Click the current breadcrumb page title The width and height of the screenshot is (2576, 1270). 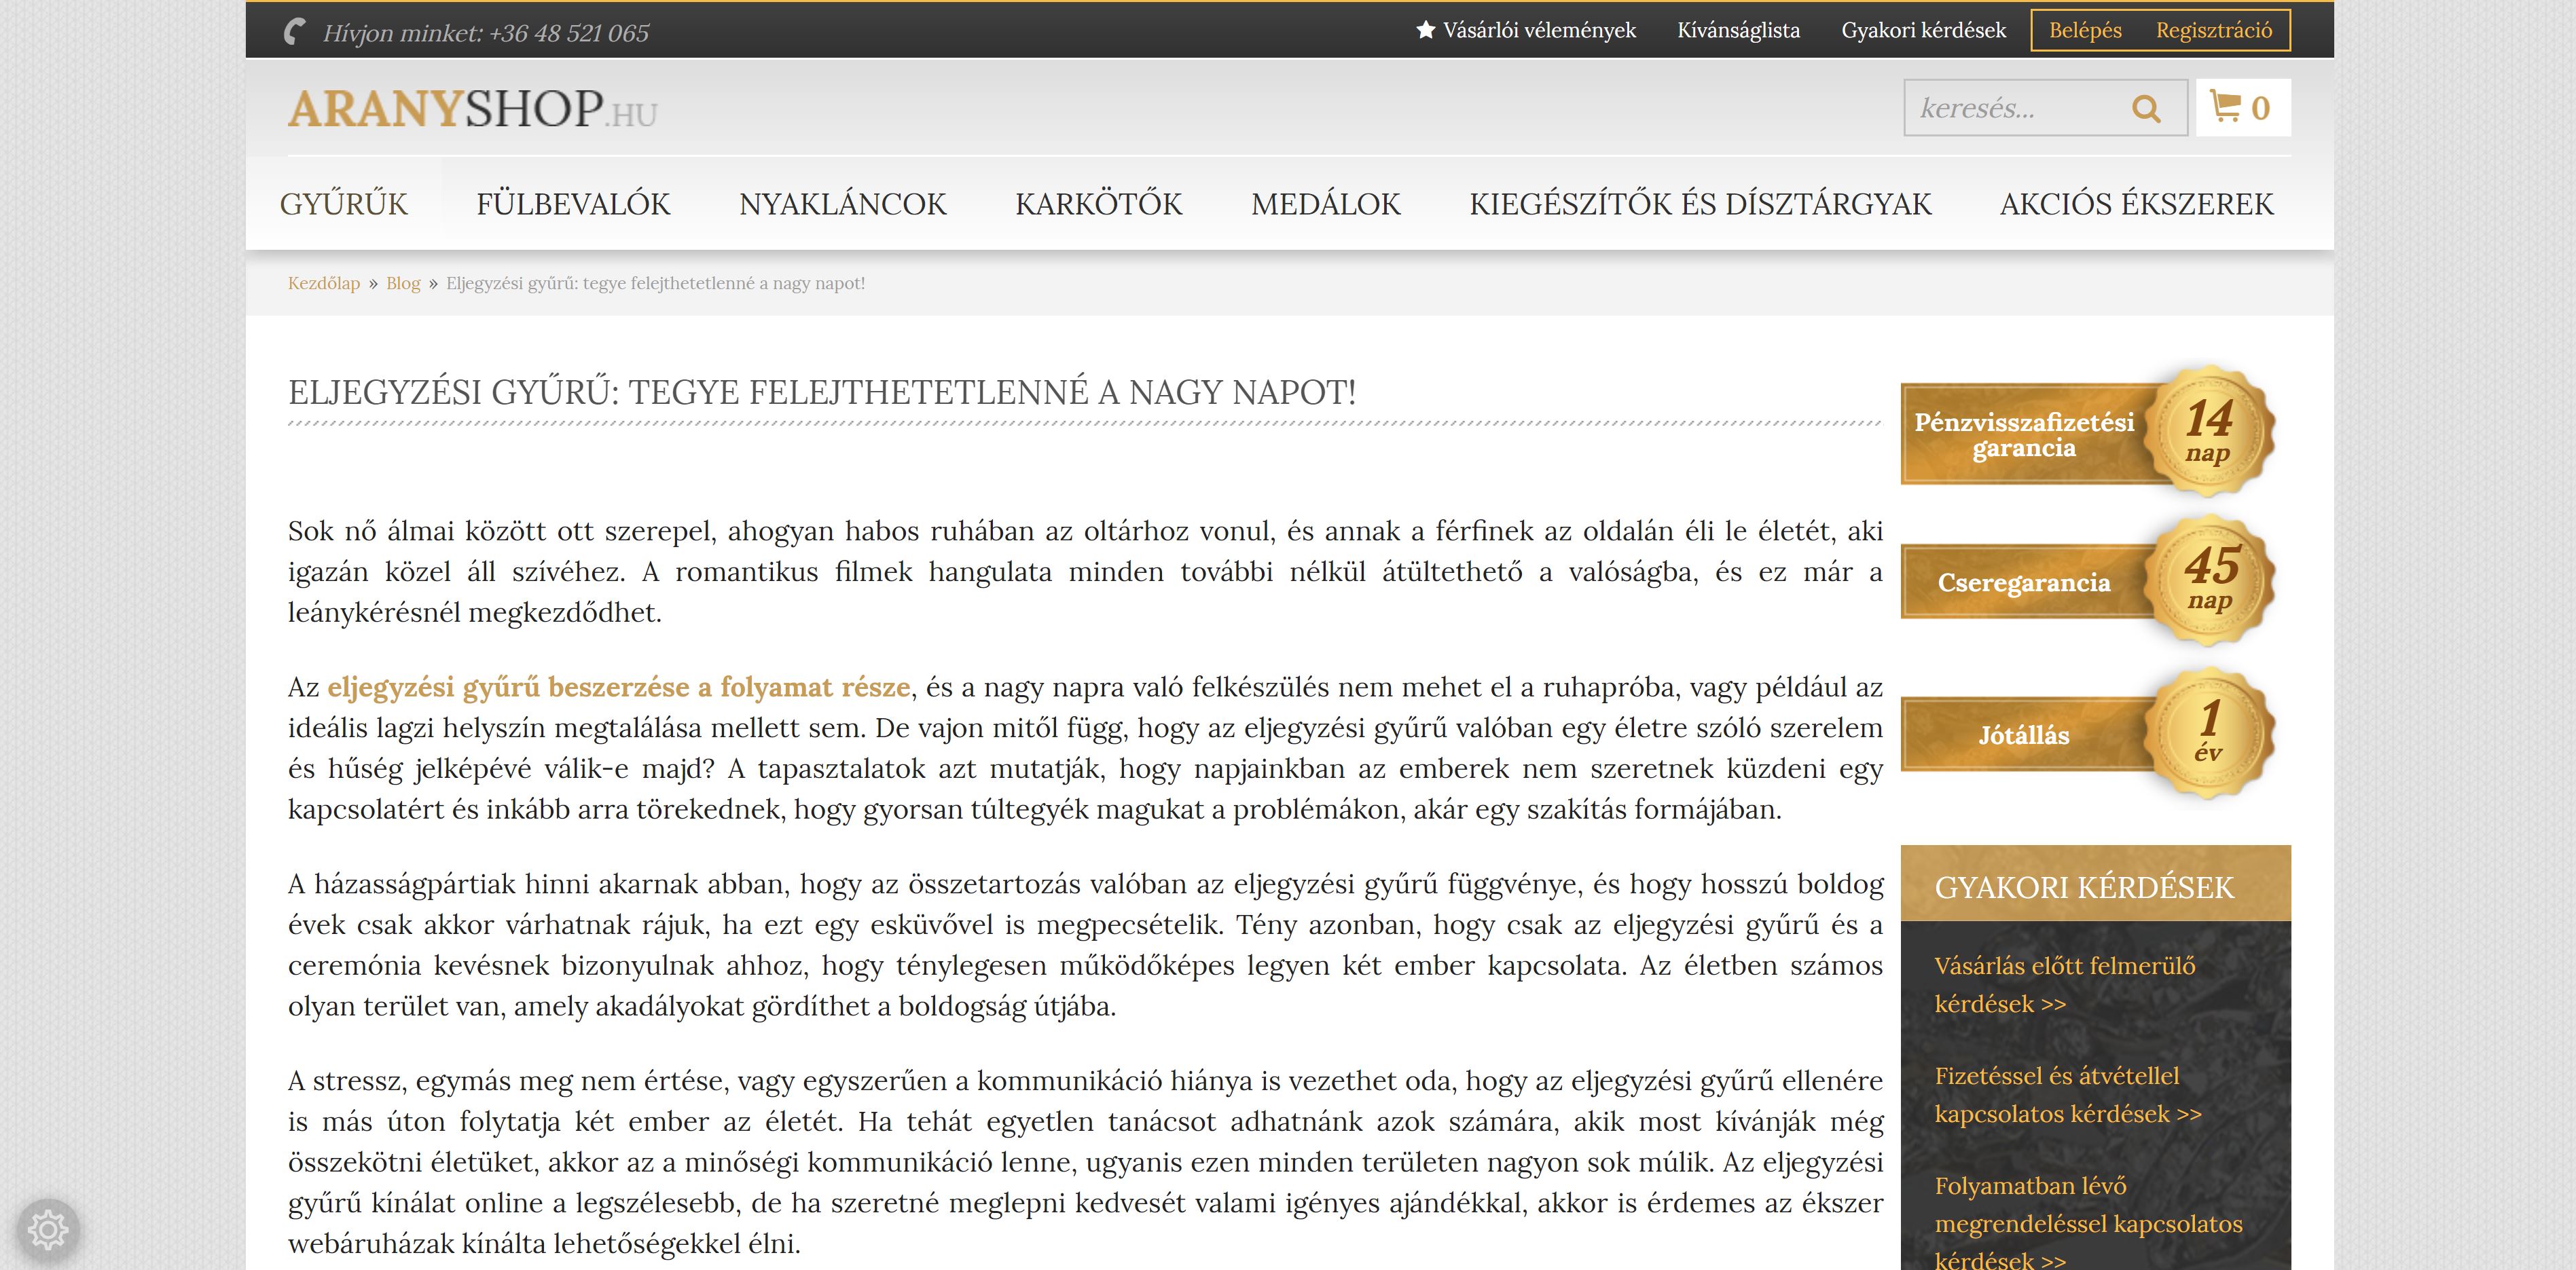[x=655, y=283]
